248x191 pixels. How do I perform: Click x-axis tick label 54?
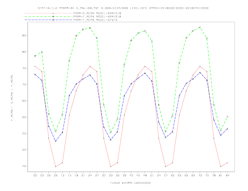pyautogui.click(x=159, y=175)
